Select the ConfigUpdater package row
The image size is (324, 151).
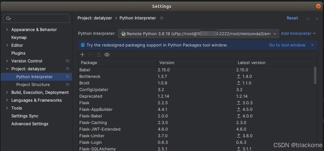(x=196, y=90)
